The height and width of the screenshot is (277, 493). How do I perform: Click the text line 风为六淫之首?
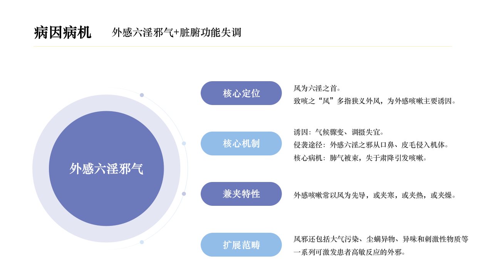point(317,88)
